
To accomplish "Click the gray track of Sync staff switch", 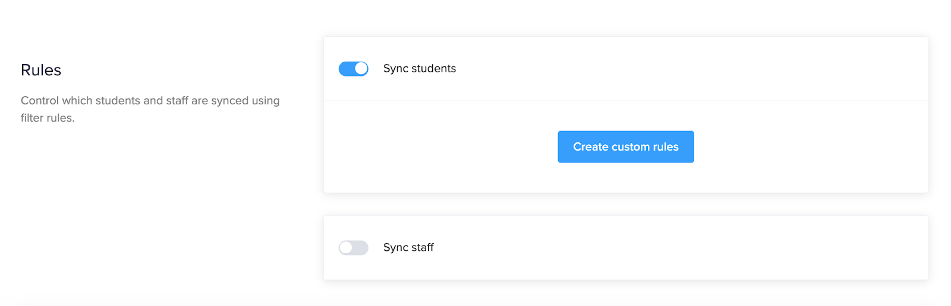I will click(x=361, y=248).
